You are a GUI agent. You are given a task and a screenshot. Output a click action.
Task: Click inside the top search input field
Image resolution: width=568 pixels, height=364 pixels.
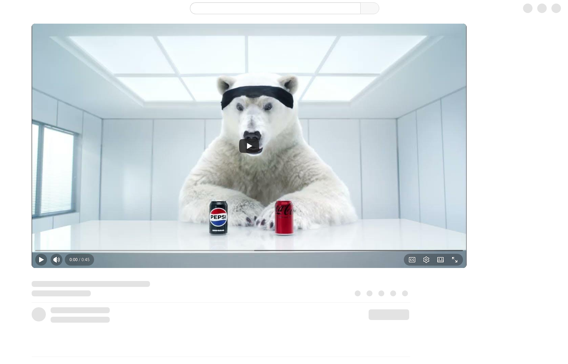275,8
